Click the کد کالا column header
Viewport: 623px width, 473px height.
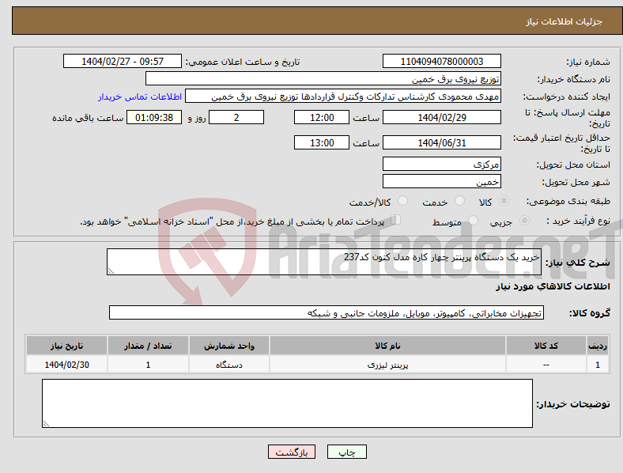pos(546,346)
